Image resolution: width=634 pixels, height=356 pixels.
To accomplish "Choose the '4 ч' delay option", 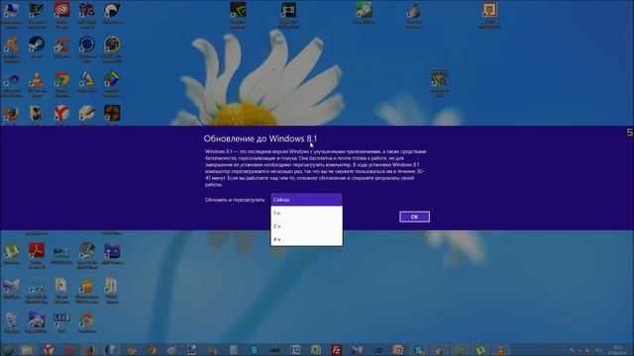I will [306, 239].
